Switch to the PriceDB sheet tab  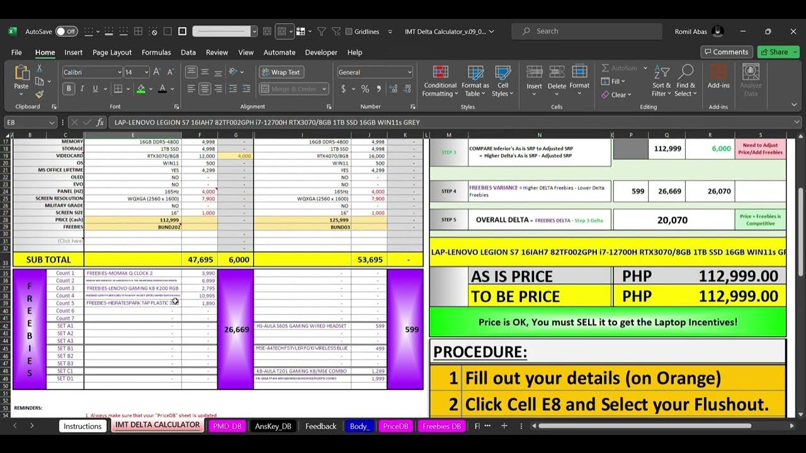click(396, 426)
